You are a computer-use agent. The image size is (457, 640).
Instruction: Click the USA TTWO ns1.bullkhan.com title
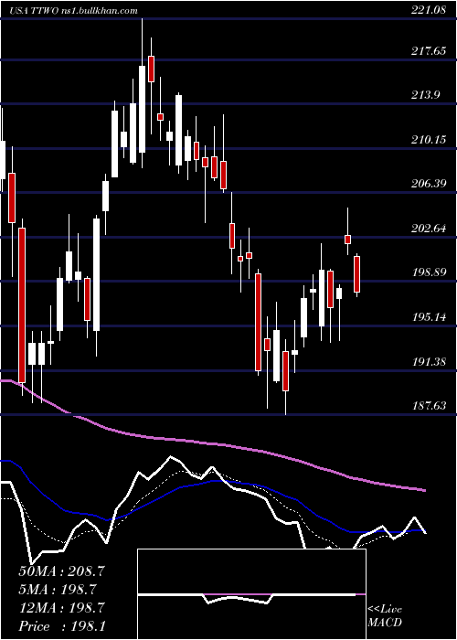pyautogui.click(x=73, y=11)
